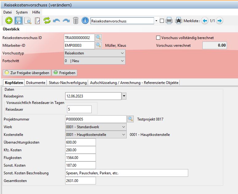Open the blue info icon

tap(85, 21)
